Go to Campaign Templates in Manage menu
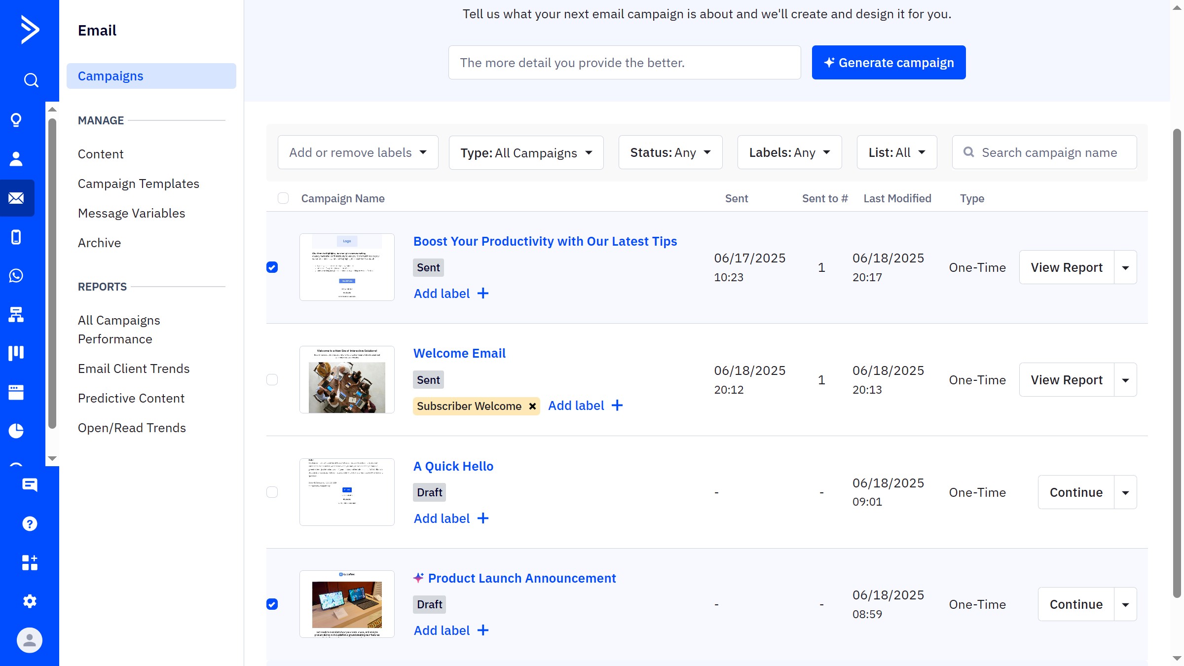The image size is (1184, 666). (139, 184)
